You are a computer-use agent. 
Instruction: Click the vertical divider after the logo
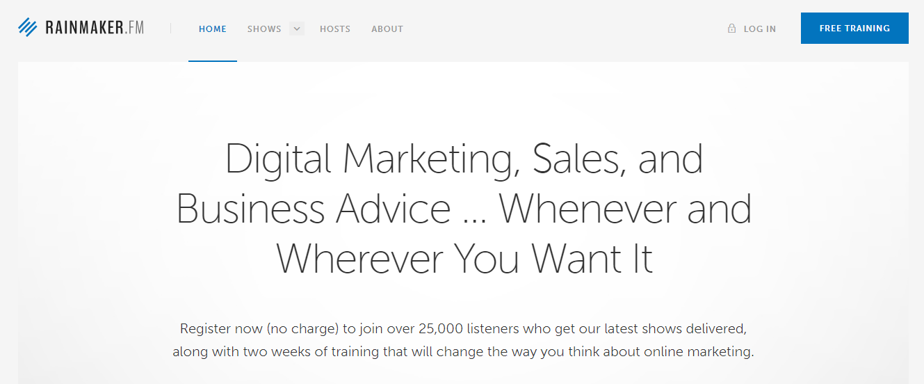click(171, 29)
